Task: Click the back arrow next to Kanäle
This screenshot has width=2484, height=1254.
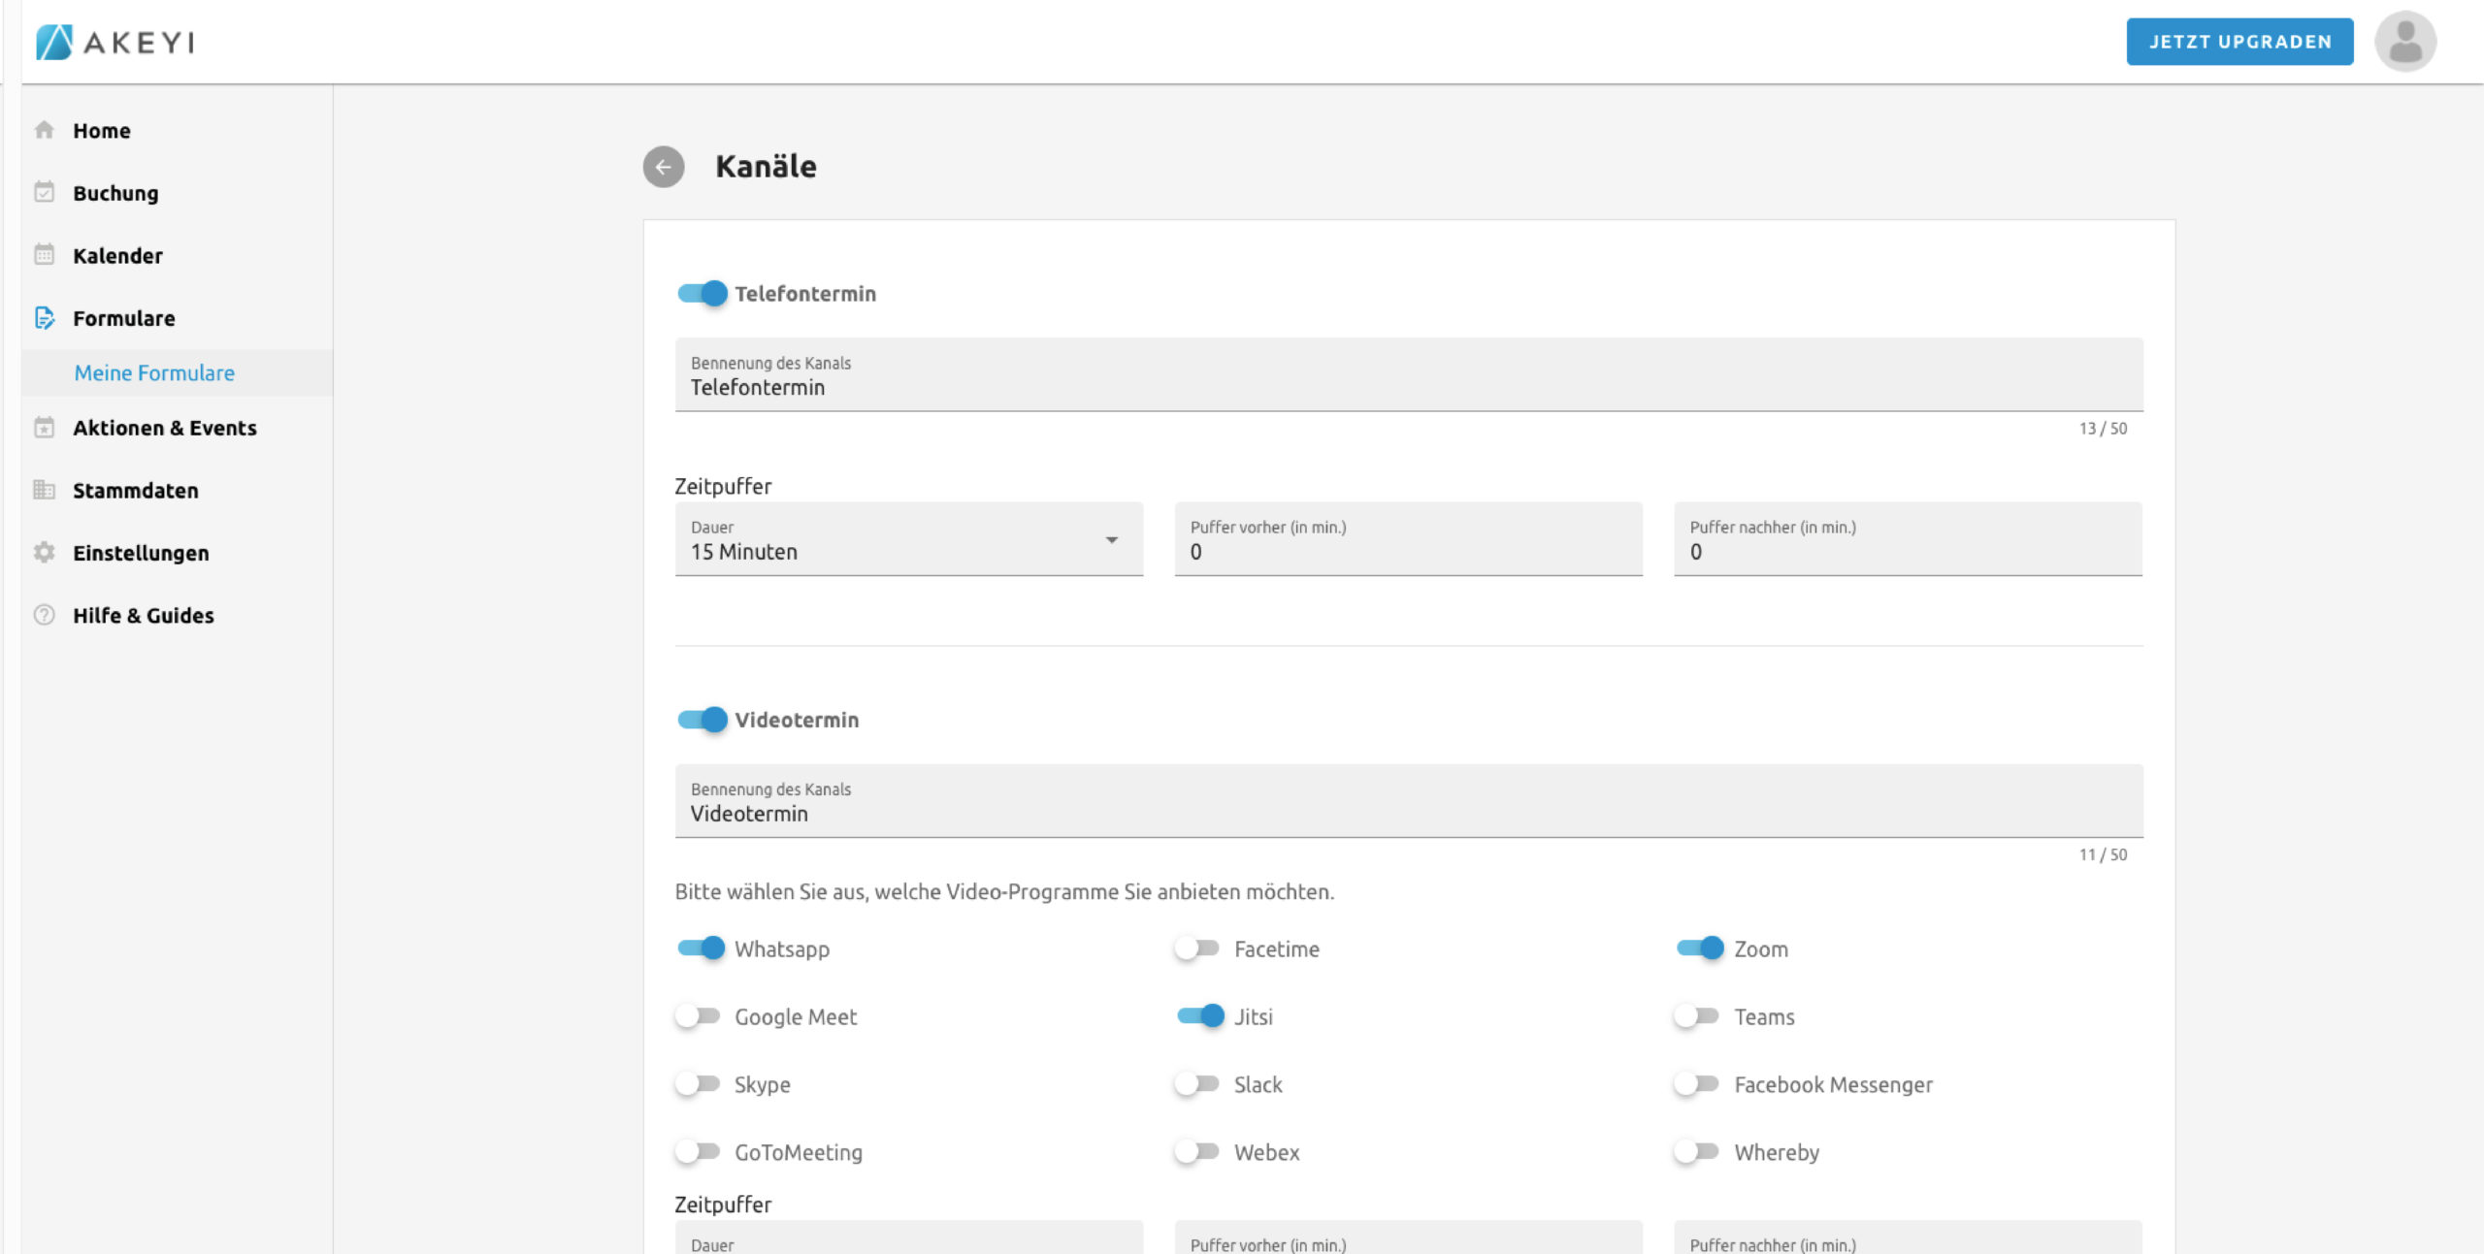Action: (x=664, y=167)
